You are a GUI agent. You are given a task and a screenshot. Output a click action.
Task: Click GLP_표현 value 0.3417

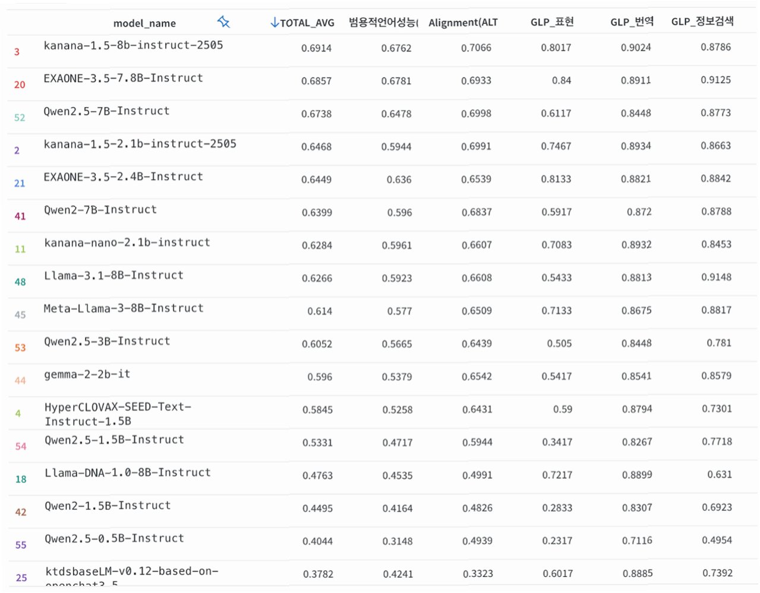[x=557, y=442]
